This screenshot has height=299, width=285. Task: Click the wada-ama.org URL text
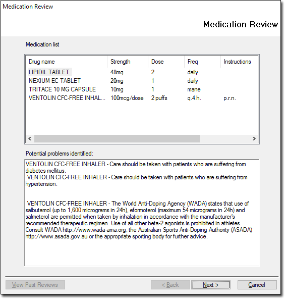tap(95, 230)
